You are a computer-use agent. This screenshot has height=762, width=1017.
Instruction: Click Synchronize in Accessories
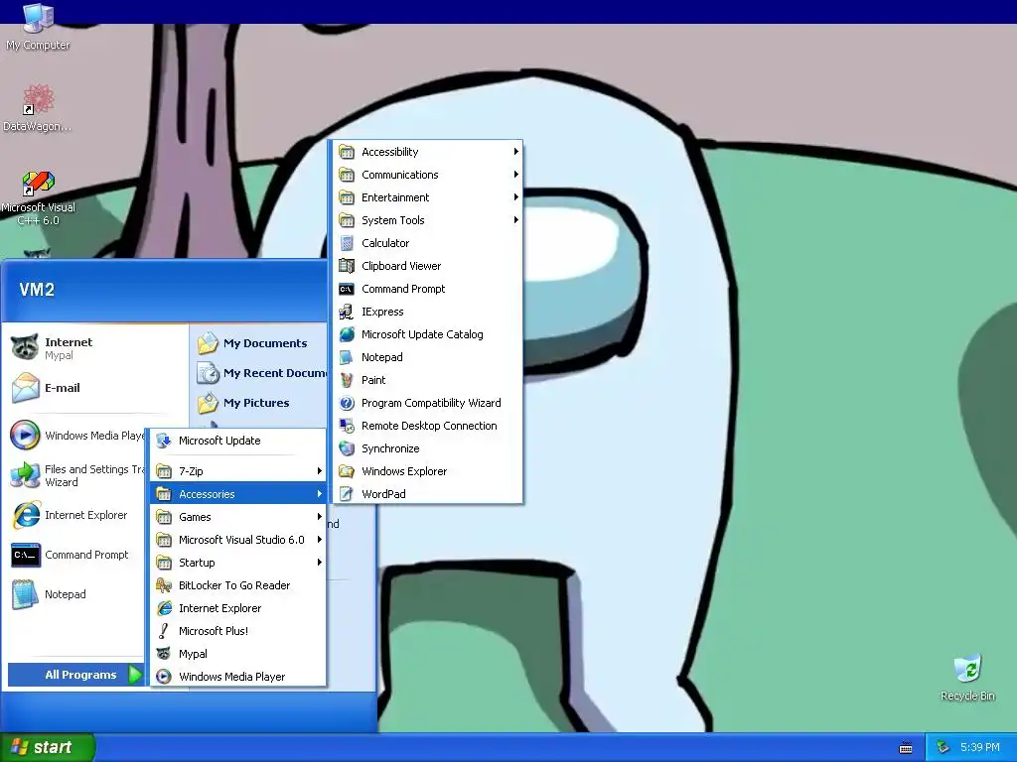(427, 448)
